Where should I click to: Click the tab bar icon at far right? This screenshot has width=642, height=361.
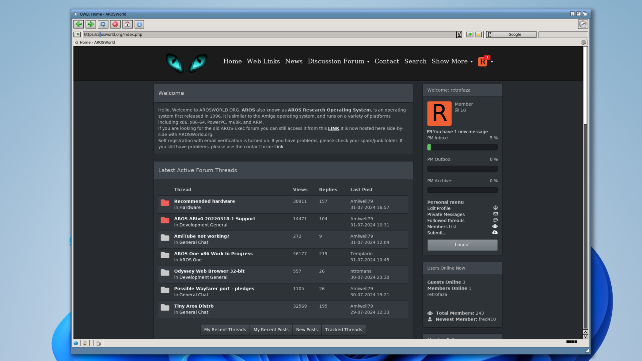tap(583, 42)
